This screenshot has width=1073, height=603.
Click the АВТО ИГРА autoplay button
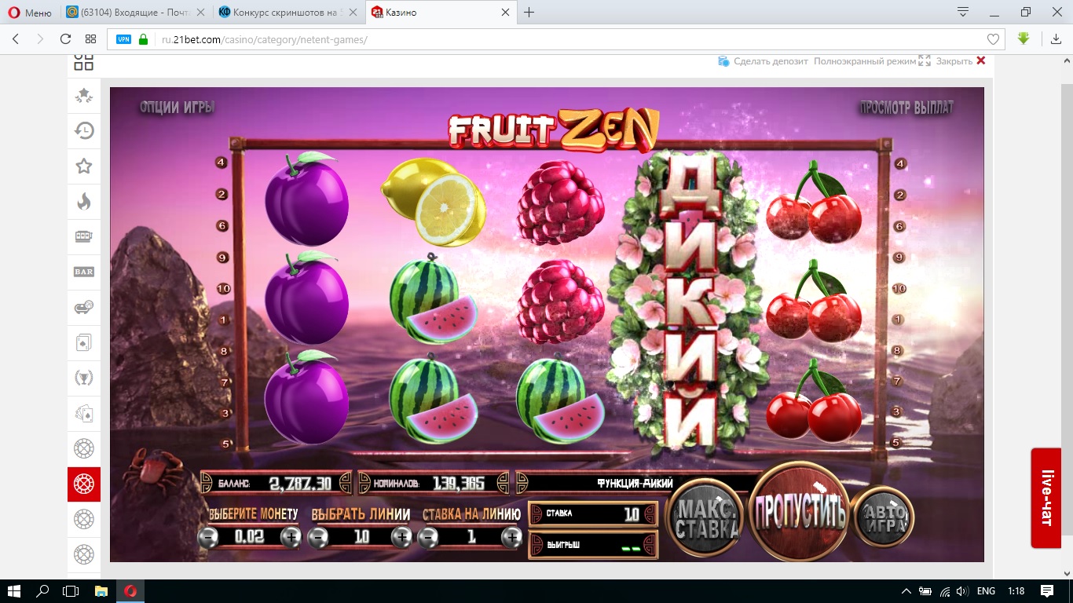click(884, 517)
